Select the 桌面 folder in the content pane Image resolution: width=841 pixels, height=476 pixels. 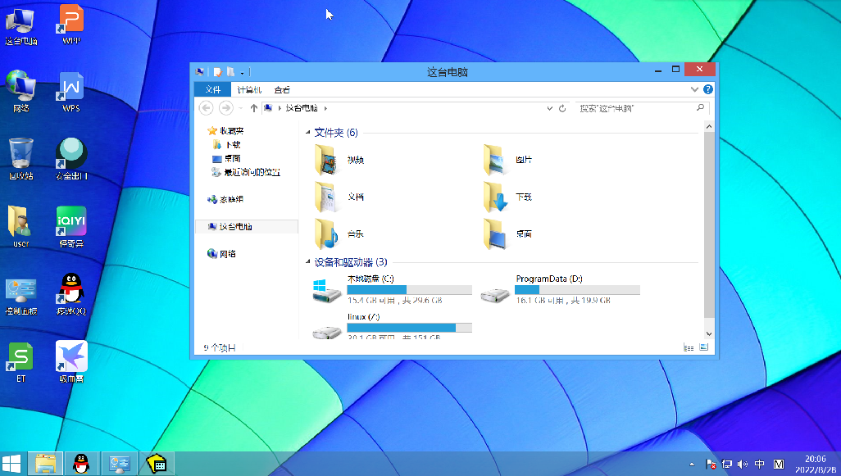508,234
